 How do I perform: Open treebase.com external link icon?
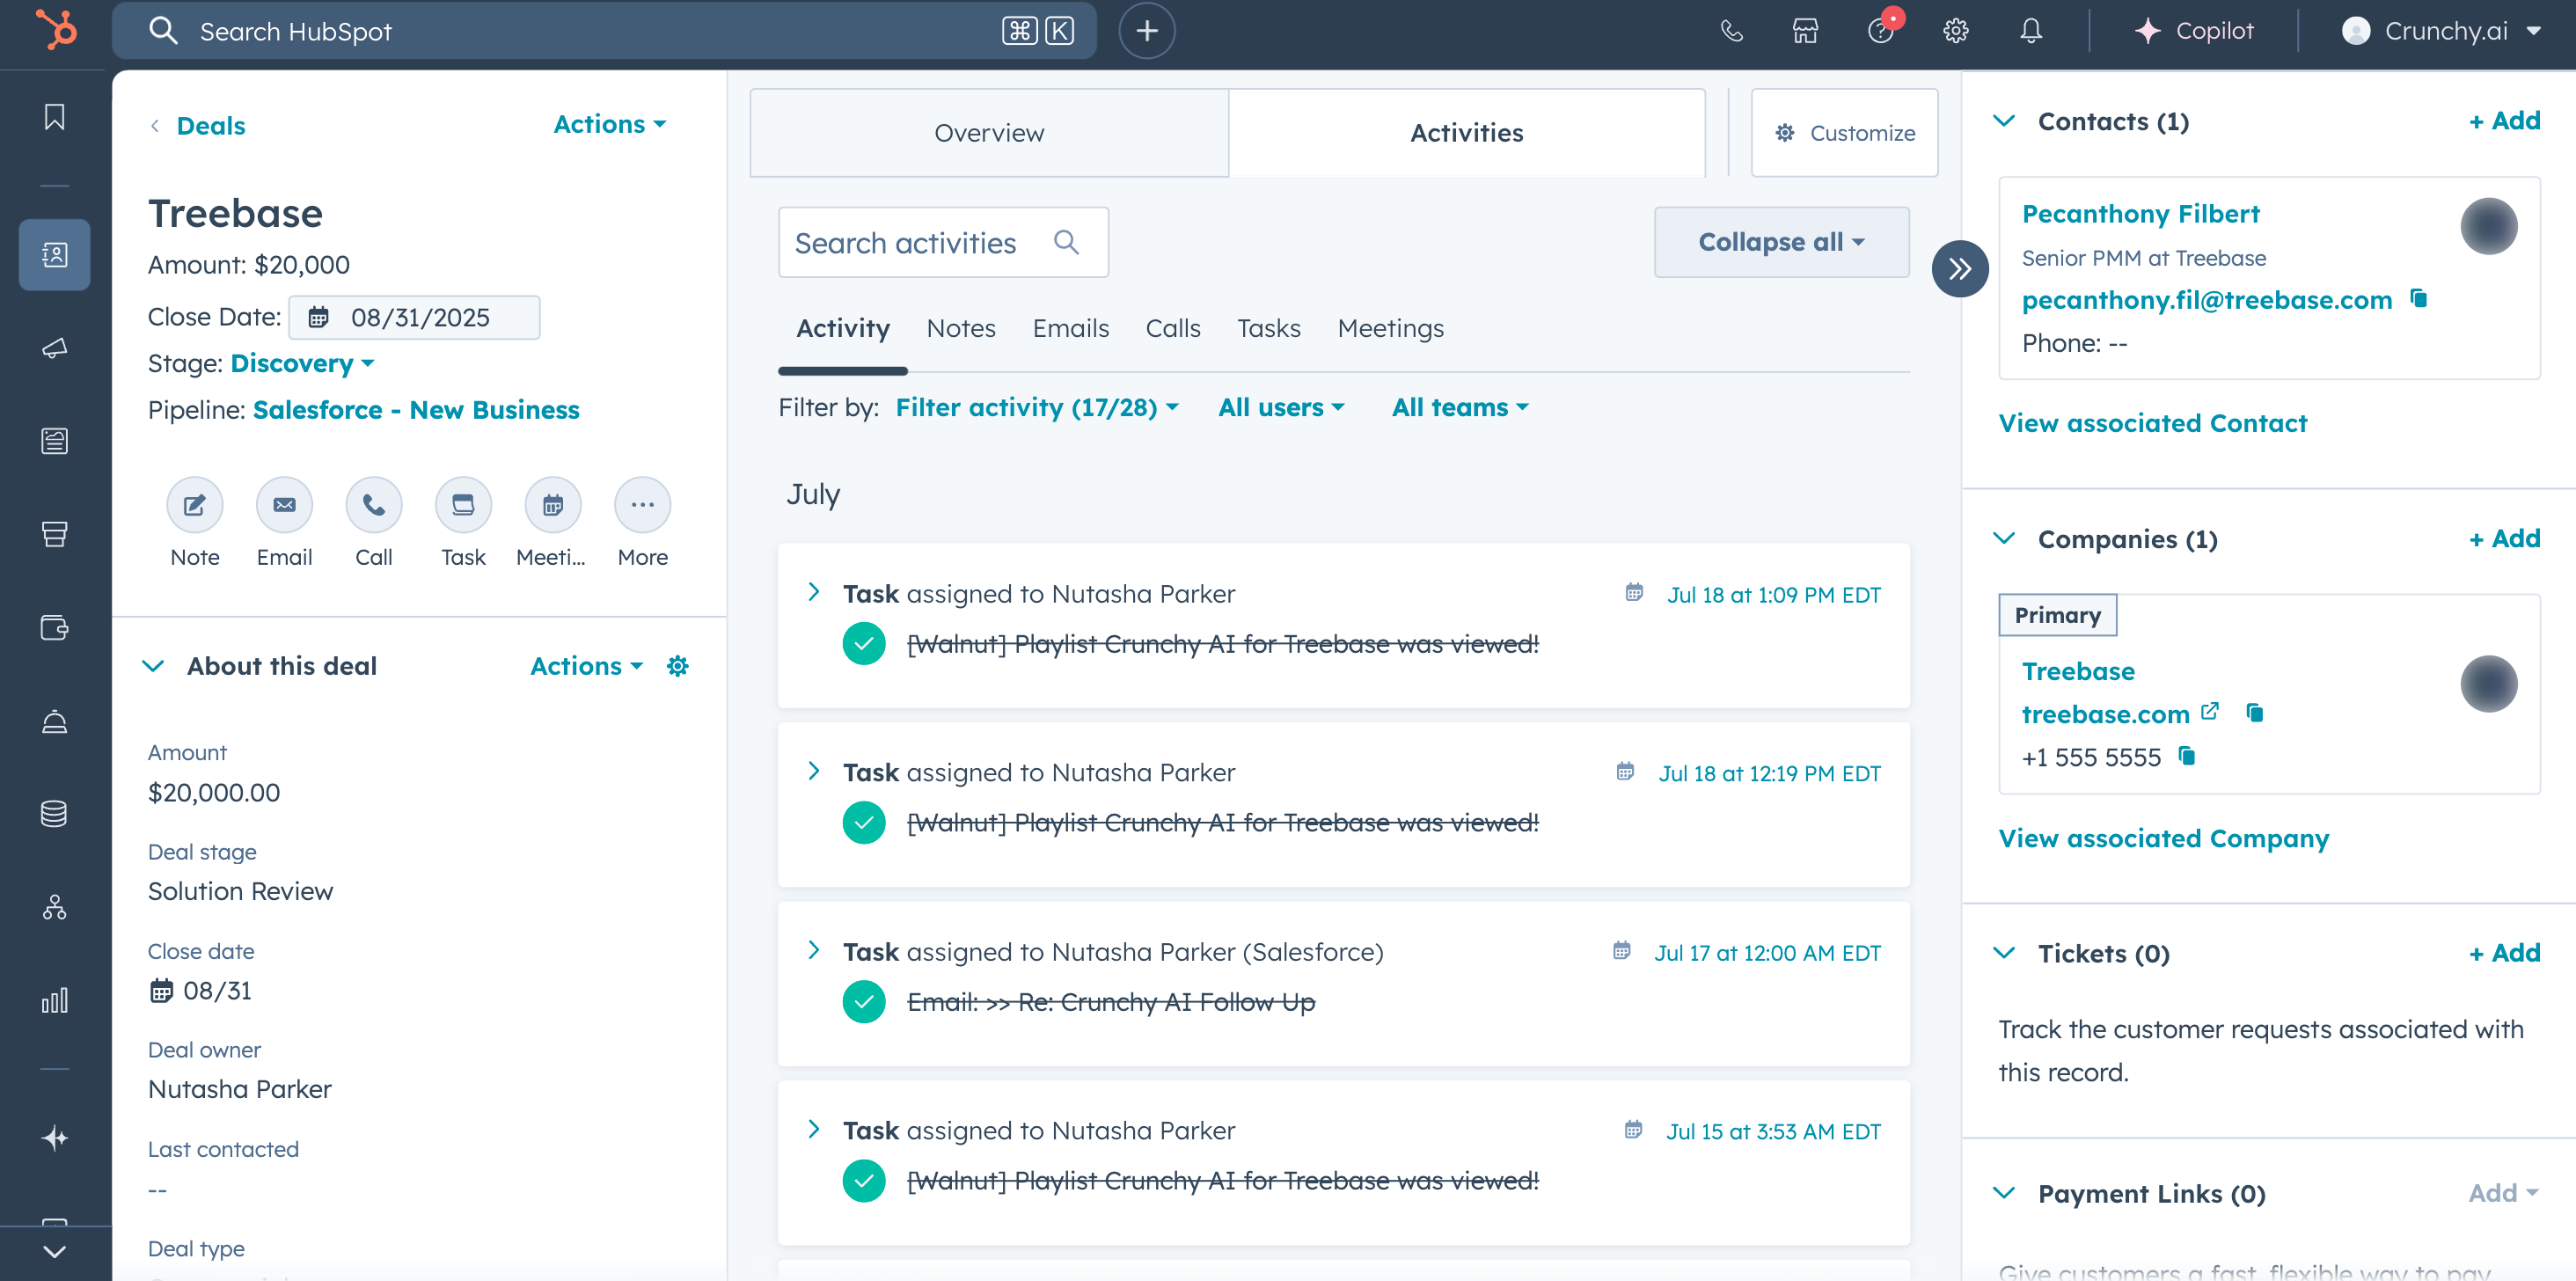click(2210, 711)
